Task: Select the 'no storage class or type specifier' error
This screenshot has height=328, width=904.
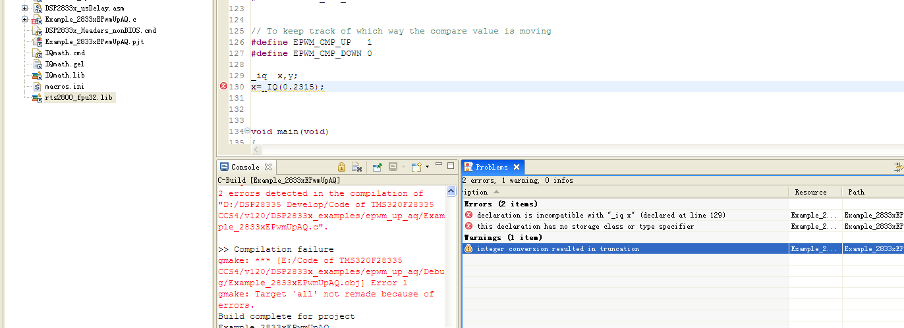Action: [x=683, y=226]
